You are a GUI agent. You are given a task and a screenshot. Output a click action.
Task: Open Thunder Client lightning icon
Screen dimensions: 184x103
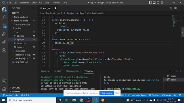[4, 50]
